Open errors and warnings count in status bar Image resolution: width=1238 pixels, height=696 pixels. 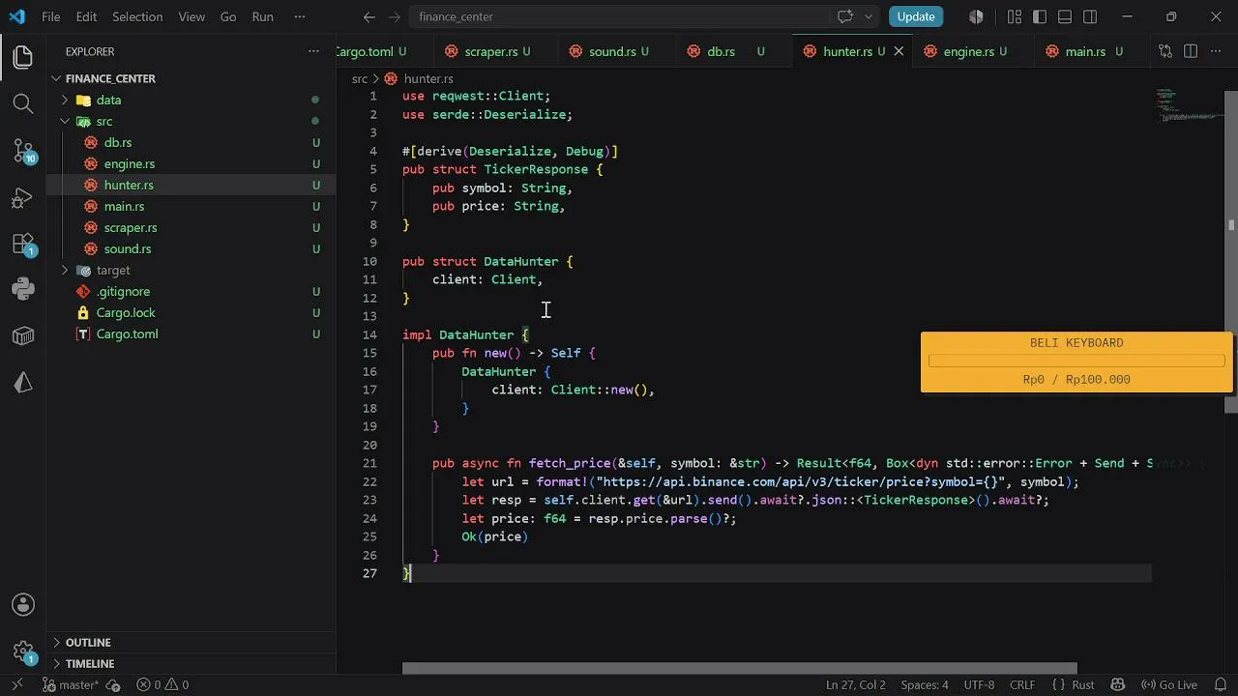162,684
